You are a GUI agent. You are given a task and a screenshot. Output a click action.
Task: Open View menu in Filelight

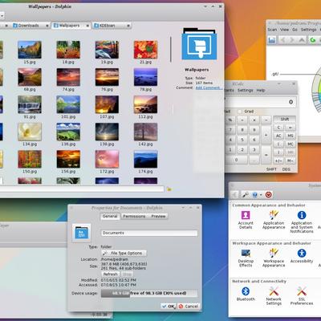(284, 30)
